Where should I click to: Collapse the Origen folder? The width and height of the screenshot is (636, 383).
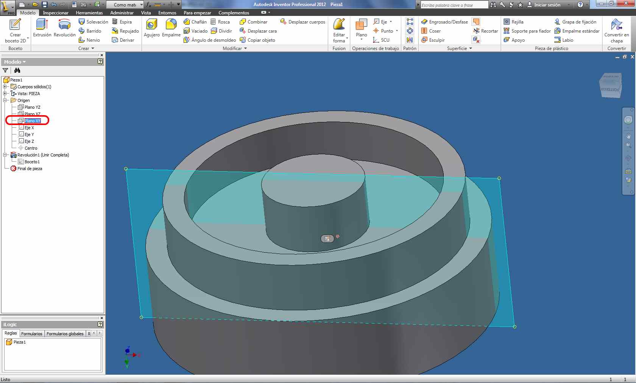[x=5, y=100]
